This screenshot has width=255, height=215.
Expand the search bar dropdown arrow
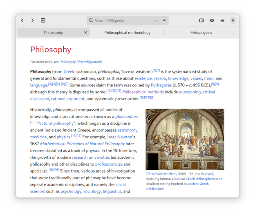point(164,20)
